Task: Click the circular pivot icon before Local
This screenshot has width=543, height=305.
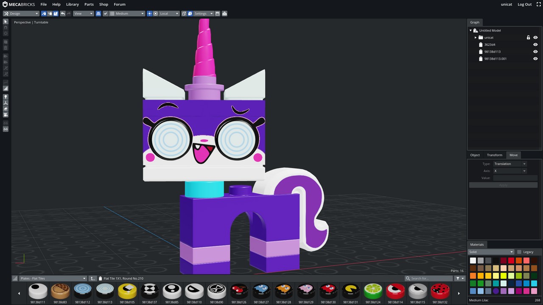Action: (x=156, y=14)
